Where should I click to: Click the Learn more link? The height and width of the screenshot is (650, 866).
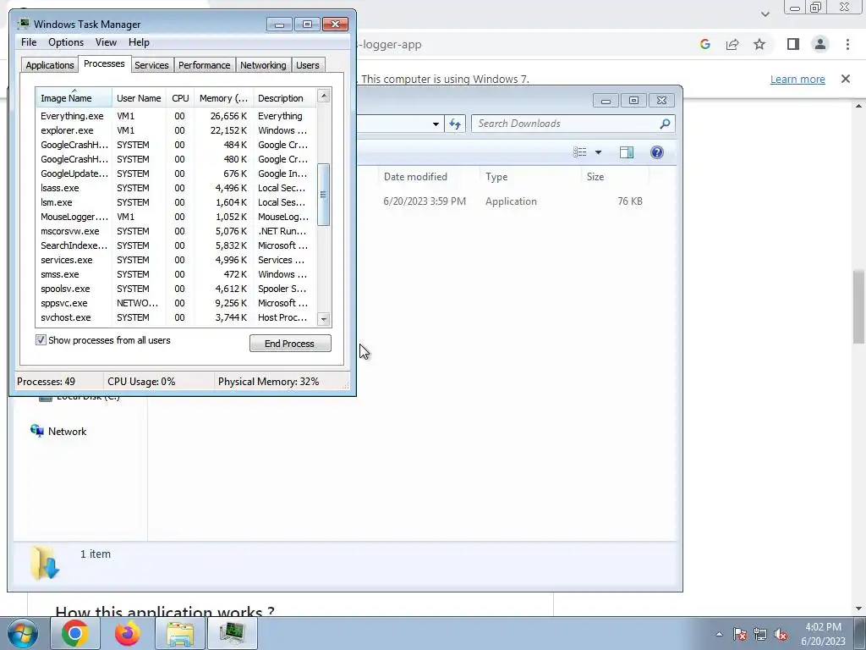tap(797, 79)
